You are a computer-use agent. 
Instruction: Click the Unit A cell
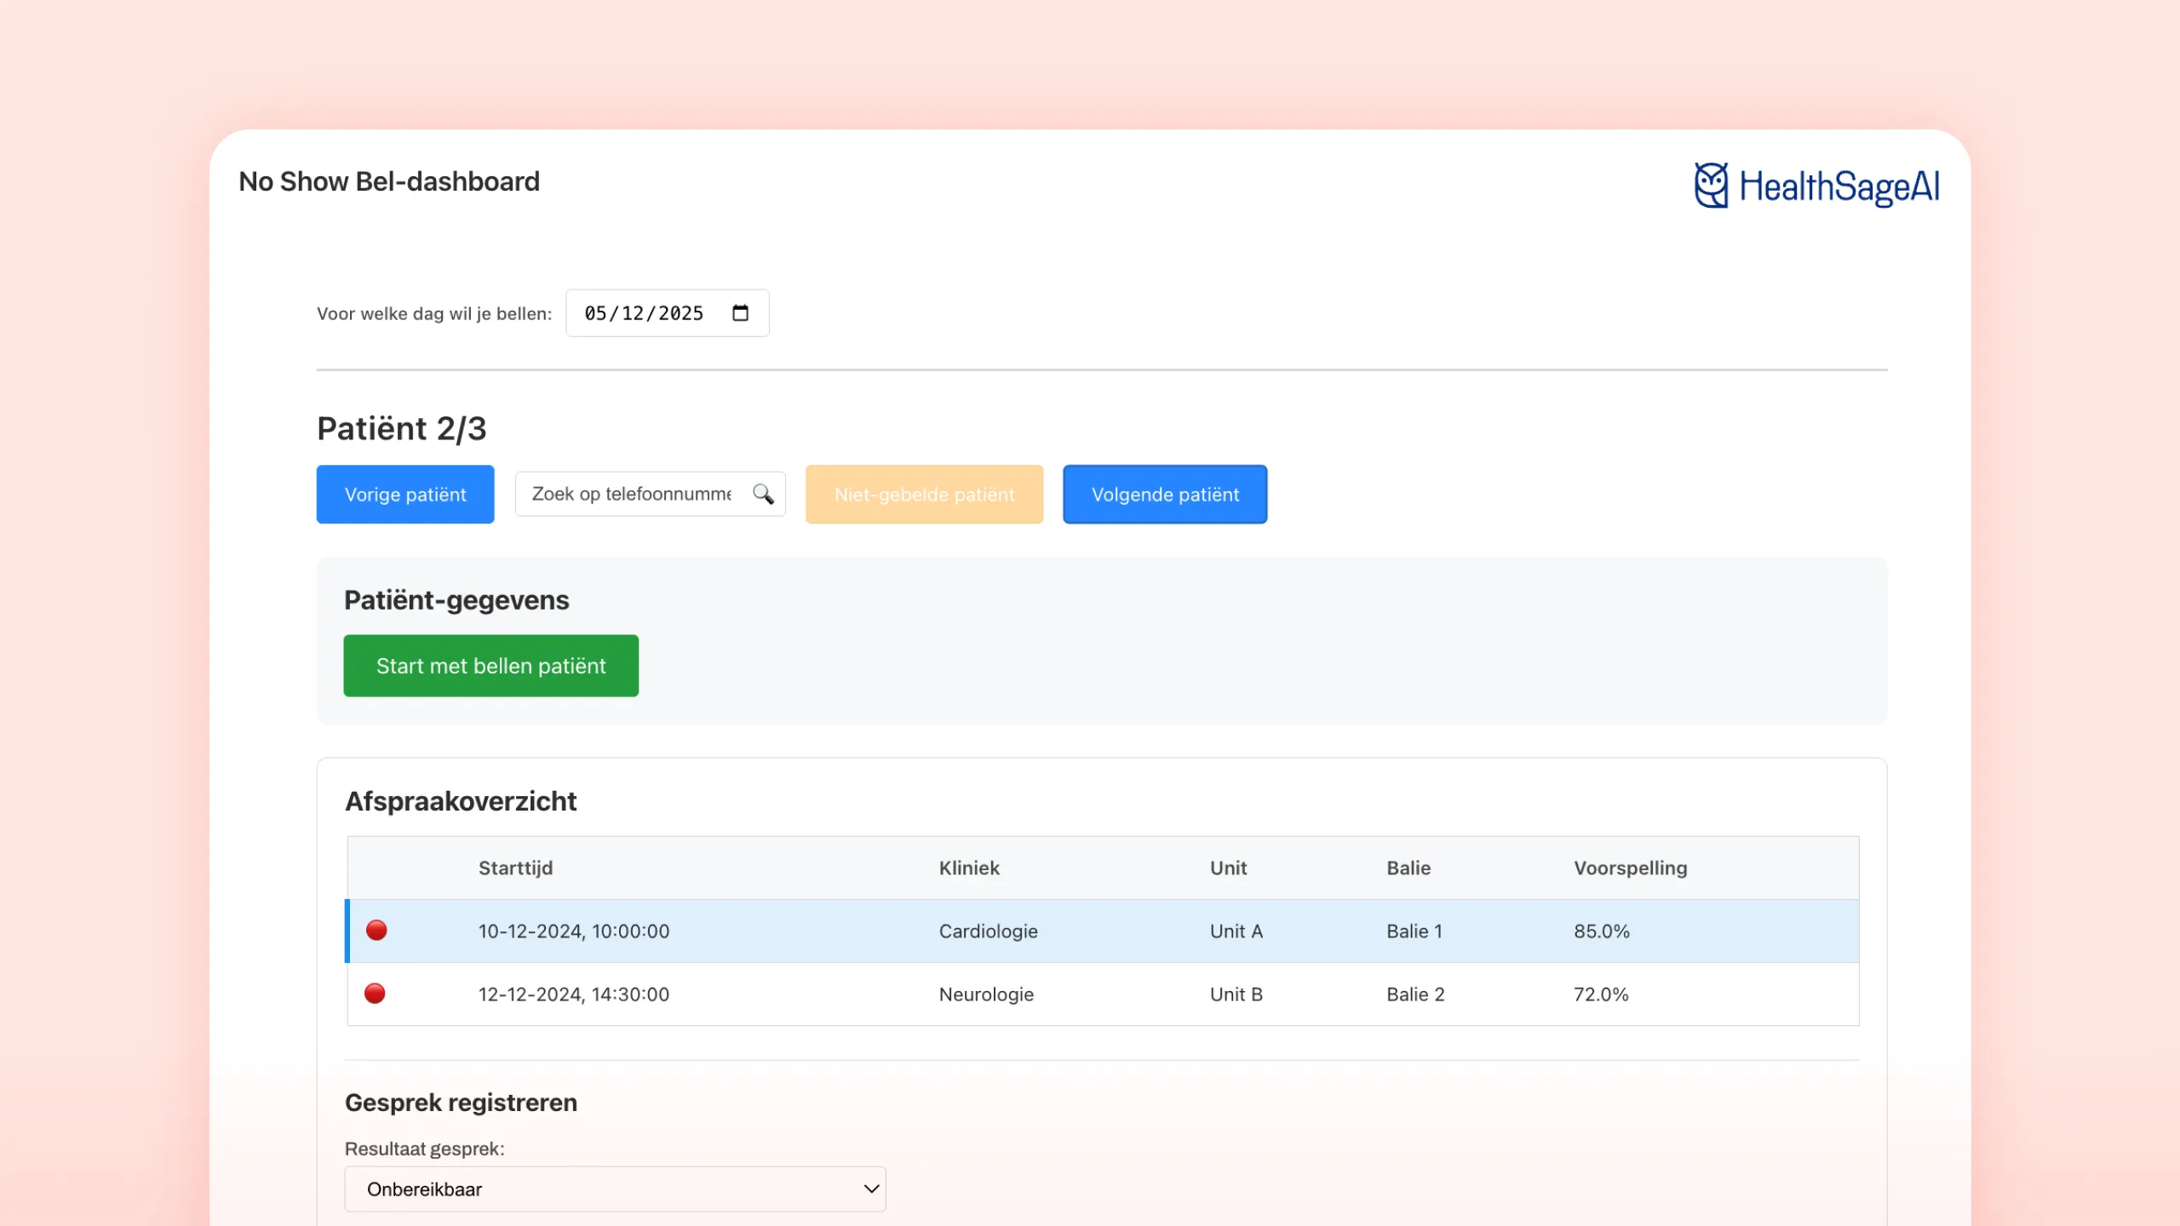[1236, 931]
